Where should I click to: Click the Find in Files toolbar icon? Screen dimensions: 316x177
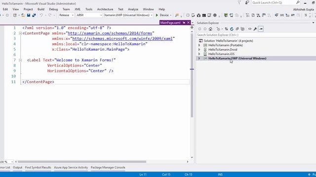coord(177,15)
